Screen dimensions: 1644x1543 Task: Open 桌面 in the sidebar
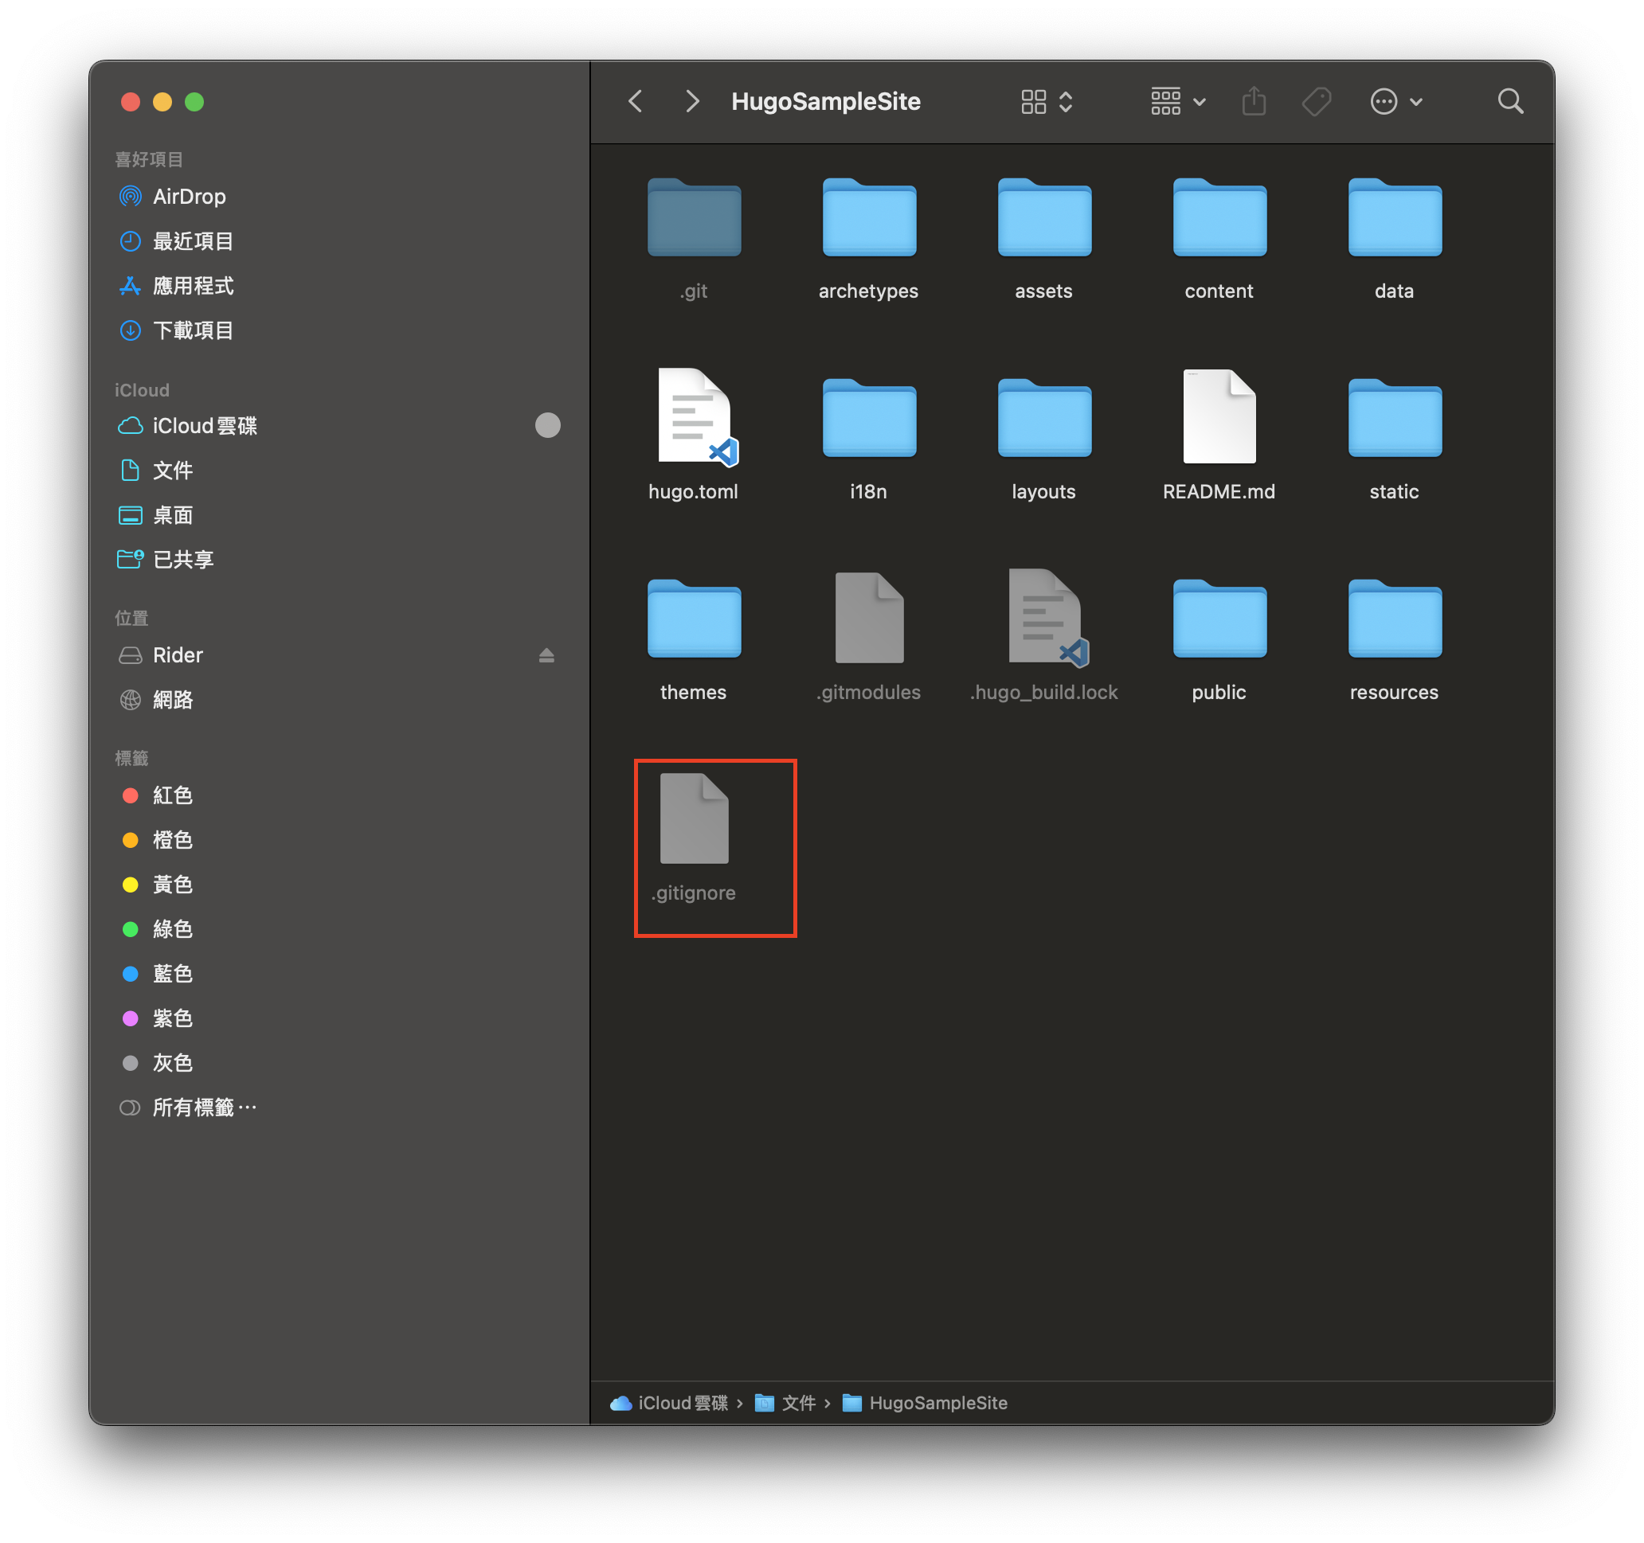[x=339, y=515]
